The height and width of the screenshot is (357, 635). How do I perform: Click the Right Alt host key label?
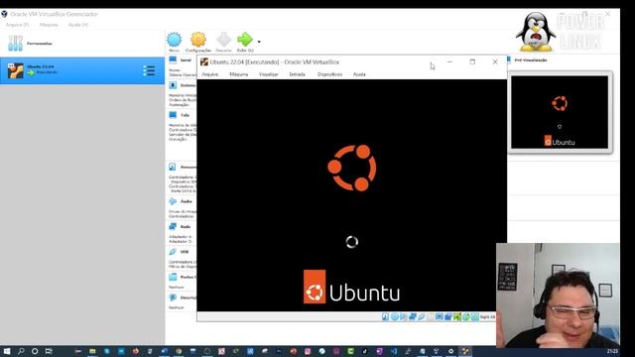click(487, 317)
